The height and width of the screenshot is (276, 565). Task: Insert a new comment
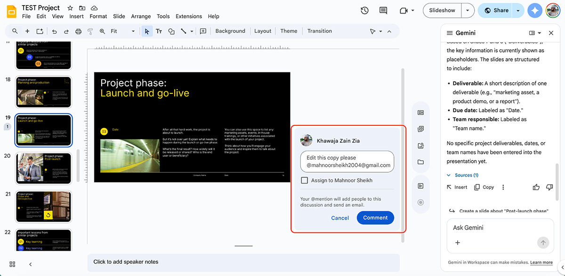coord(203,31)
